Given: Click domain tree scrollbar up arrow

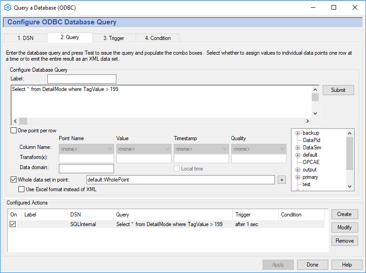Looking at the screenshot, I should pyautogui.click(x=349, y=133).
